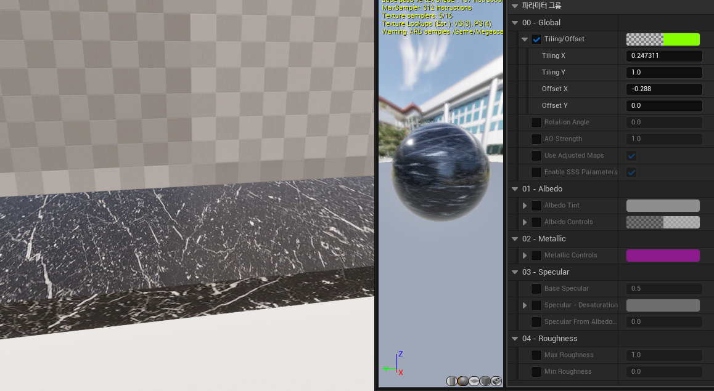Enable the Enable SSS Parameters override checkbox
The width and height of the screenshot is (714, 391).
pos(536,172)
